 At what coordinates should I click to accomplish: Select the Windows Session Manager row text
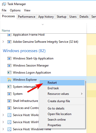31,65
